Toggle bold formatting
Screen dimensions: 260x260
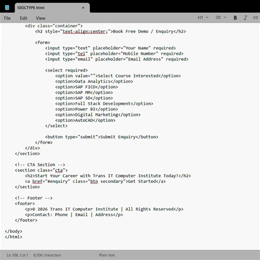click(235, 17)
